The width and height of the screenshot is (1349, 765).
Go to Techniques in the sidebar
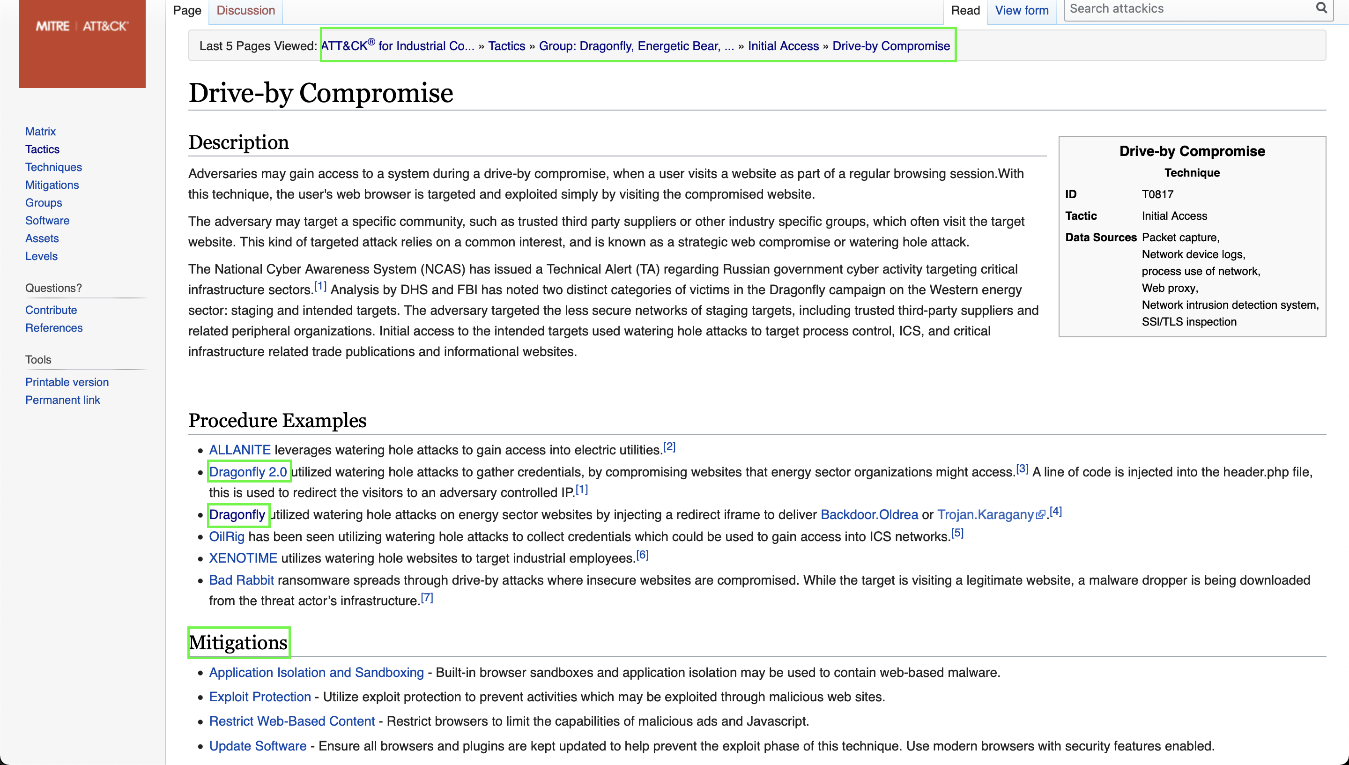pyautogui.click(x=53, y=167)
